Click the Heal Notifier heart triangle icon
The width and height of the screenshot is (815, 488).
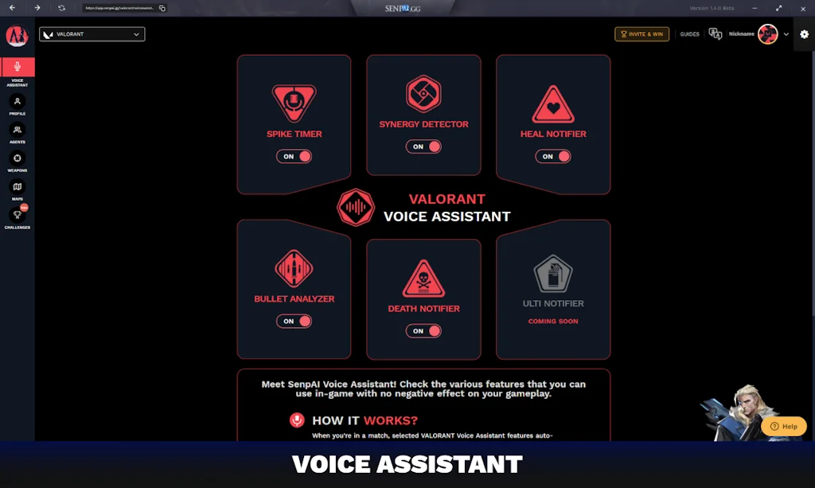coord(553,102)
